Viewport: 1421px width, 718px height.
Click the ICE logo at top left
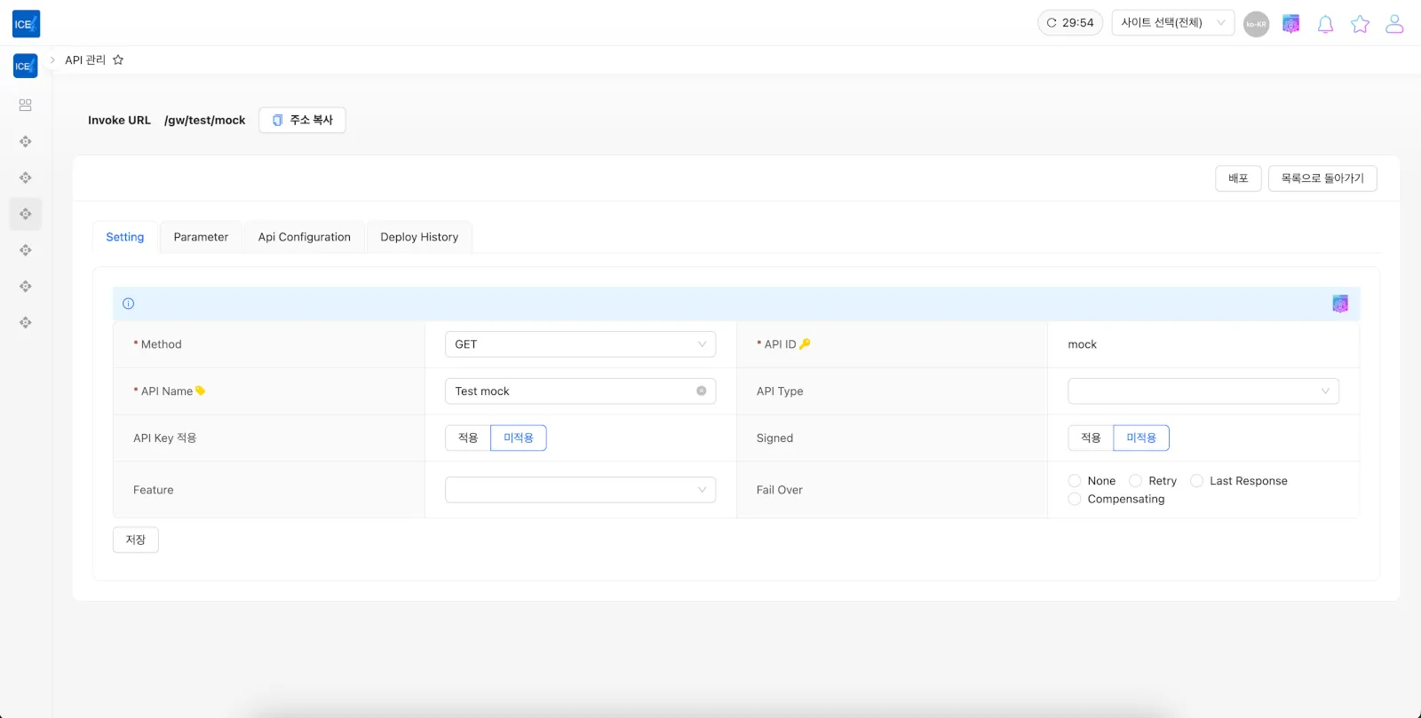coord(26,24)
